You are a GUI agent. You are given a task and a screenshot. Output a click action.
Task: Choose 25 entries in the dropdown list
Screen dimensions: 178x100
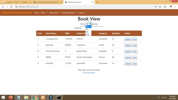pyautogui.click(x=88, y=29)
